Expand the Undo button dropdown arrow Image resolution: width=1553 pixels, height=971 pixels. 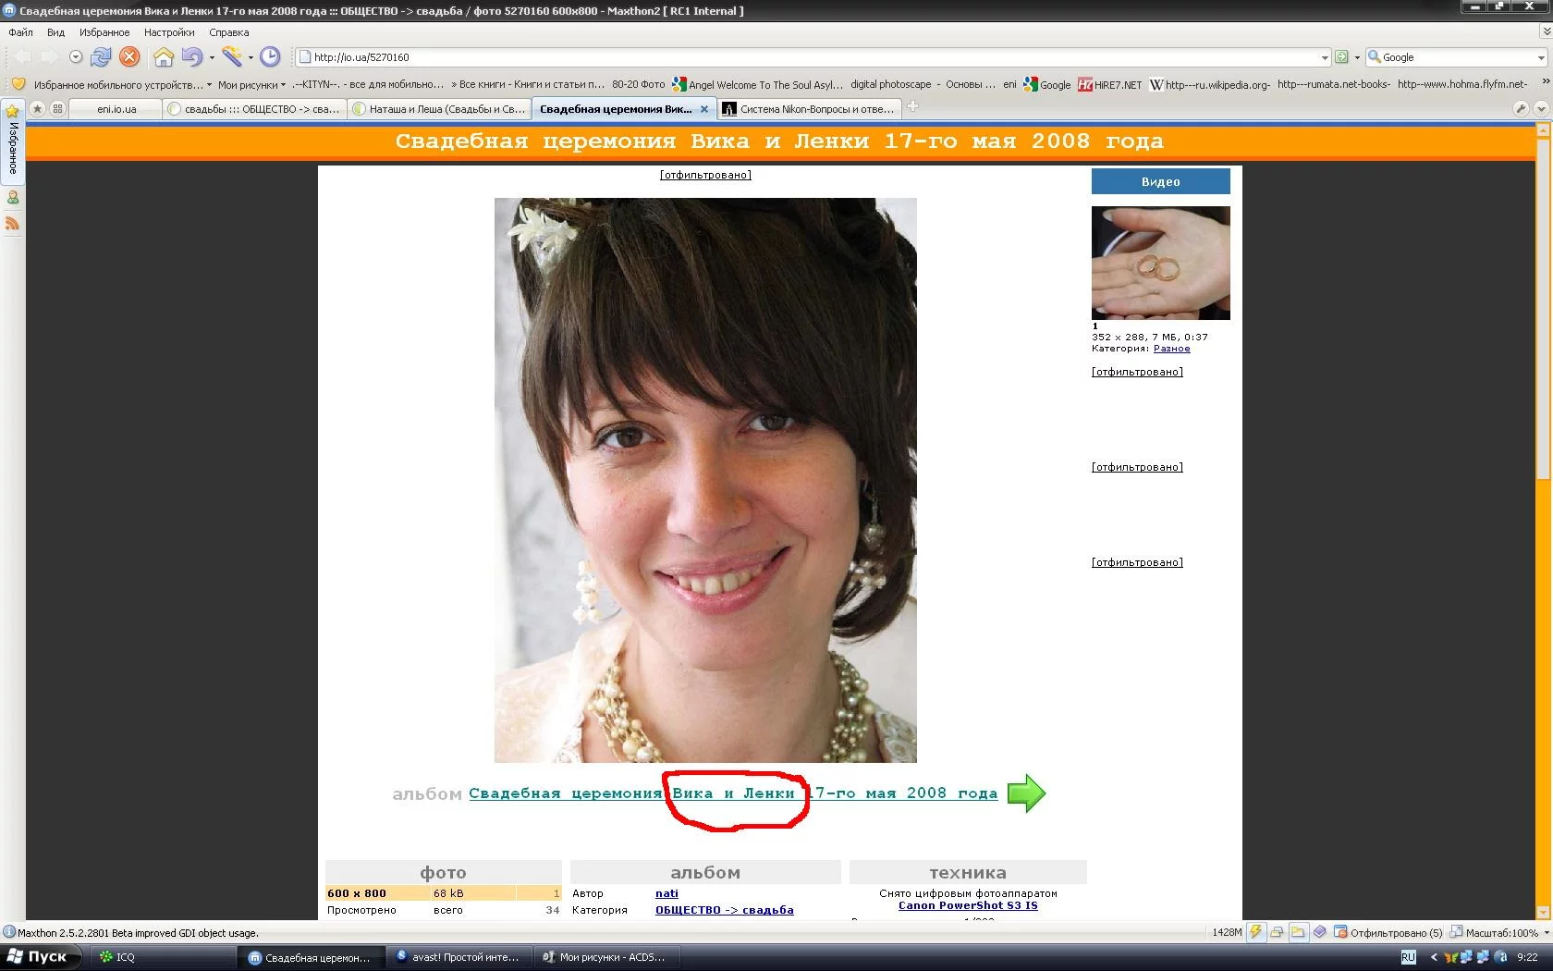click(212, 57)
